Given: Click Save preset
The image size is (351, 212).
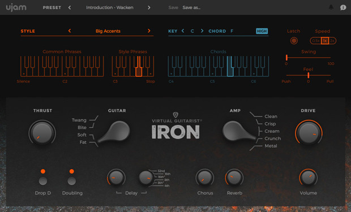Looking at the screenshot, I should click(173, 7).
